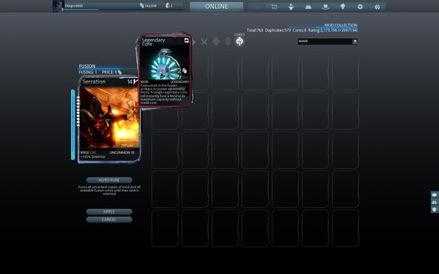
Task: Open the arsenal icon in top bar
Action: point(308,7)
